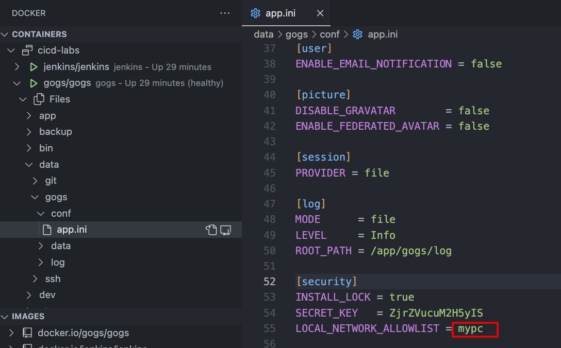Click the ROOT_PATH value /app/gogs/log
The image size is (561, 348).
411,251
